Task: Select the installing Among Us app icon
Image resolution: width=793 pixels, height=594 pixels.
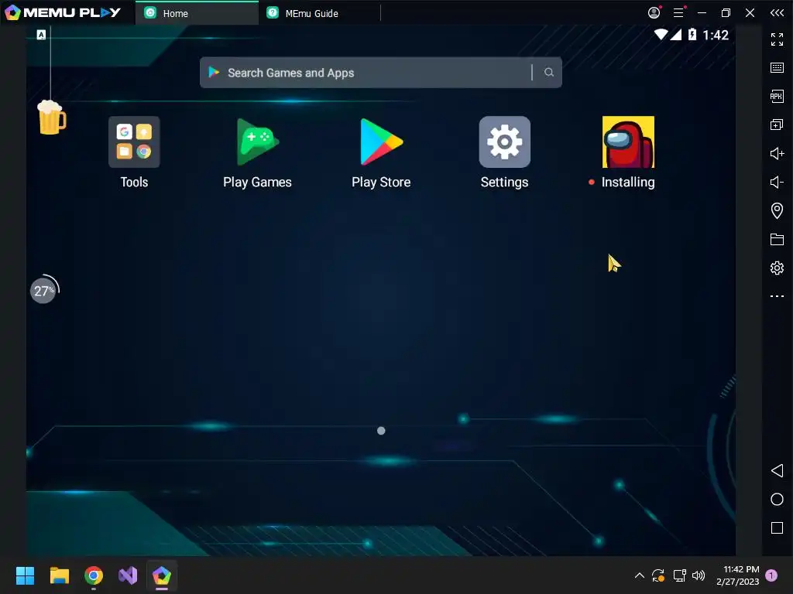Action: tap(628, 142)
